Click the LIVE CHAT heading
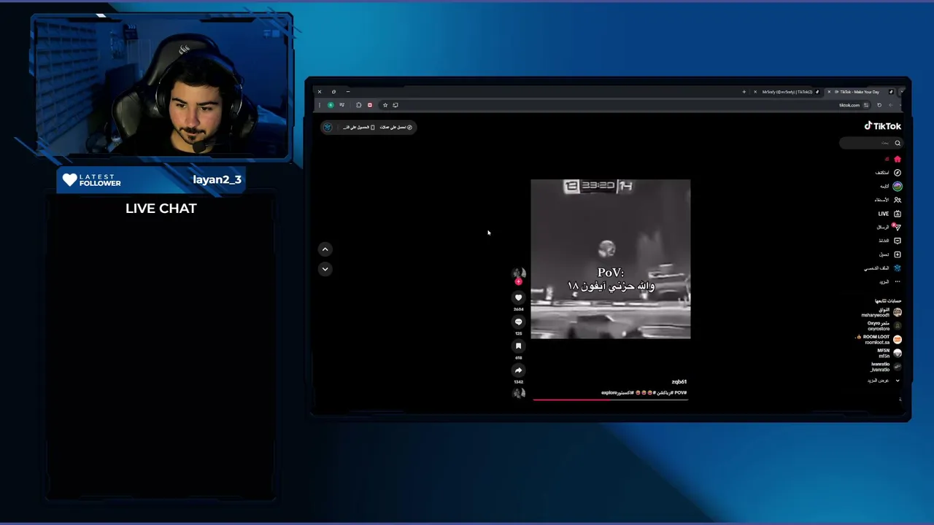 (x=161, y=209)
